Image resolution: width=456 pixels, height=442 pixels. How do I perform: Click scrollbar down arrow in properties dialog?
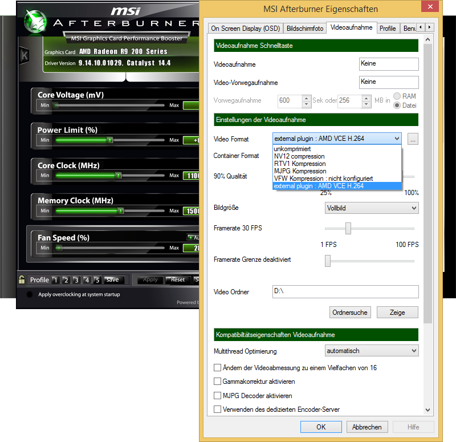pos(427,410)
